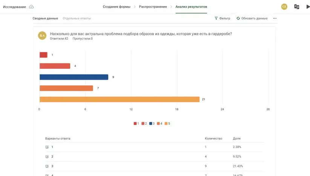This screenshot has width=310, height=176.
Task: Toggle legend series 3 blue swatch
Action: [150, 124]
